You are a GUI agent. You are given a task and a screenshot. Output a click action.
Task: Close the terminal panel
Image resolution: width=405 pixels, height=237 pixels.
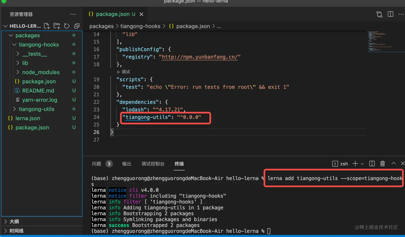point(403,163)
